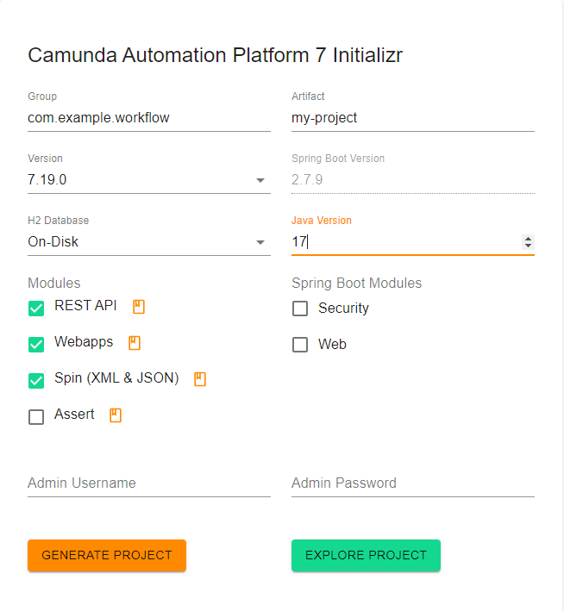Uncheck the REST API module checkbox
This screenshot has width=564, height=611.
click(36, 308)
